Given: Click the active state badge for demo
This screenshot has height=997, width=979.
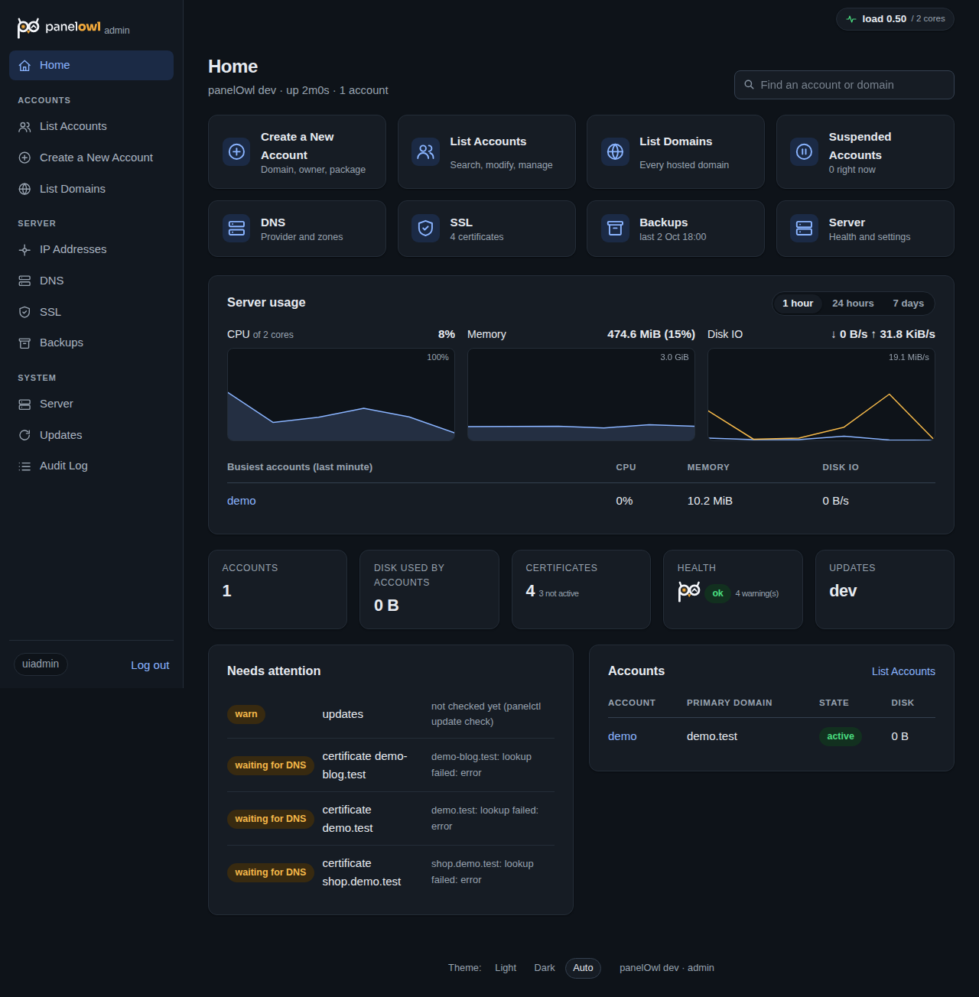Looking at the screenshot, I should pos(841,736).
